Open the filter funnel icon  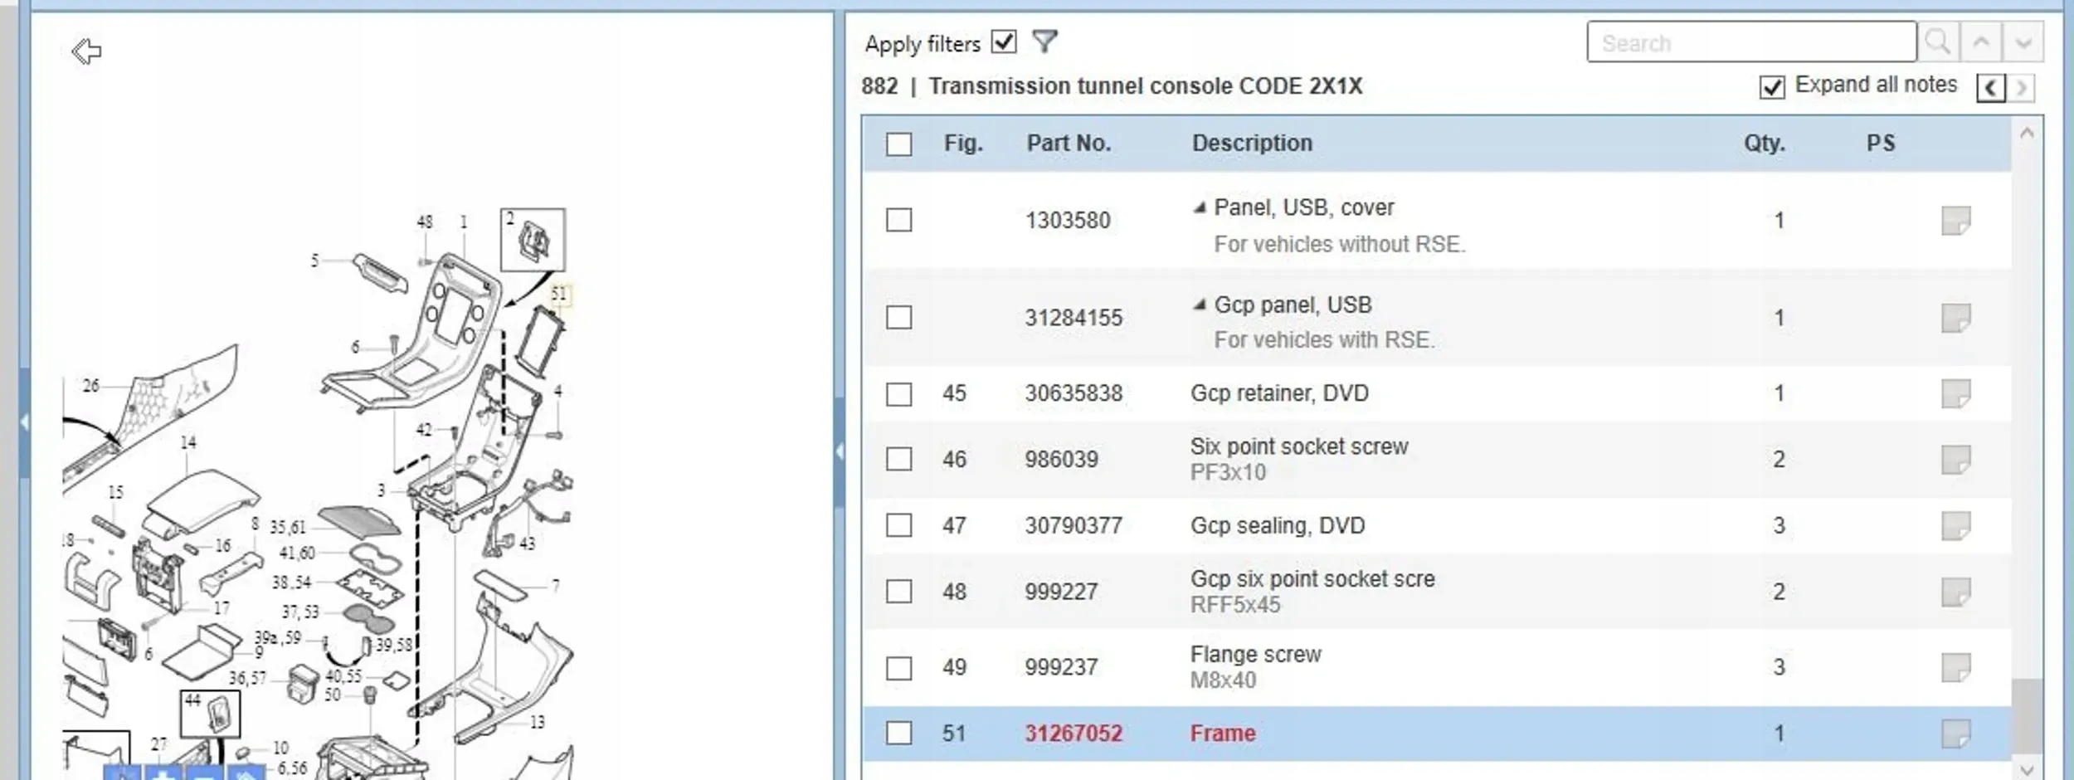[x=1044, y=41]
